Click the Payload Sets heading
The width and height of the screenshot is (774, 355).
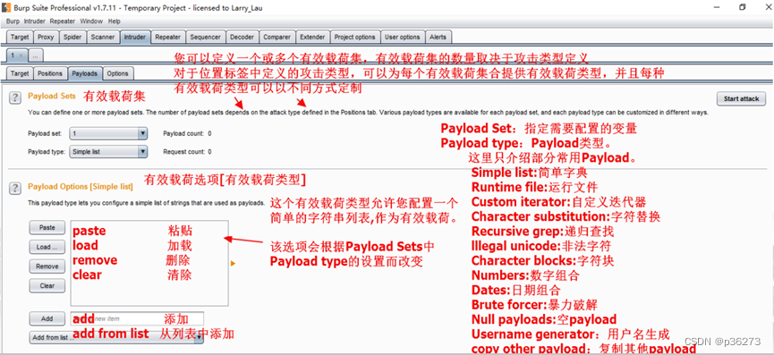52,96
